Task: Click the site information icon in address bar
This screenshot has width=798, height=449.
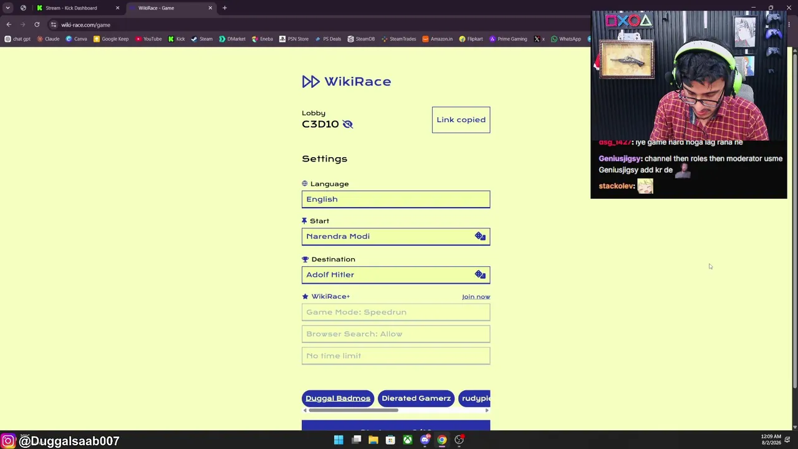Action: [54, 25]
